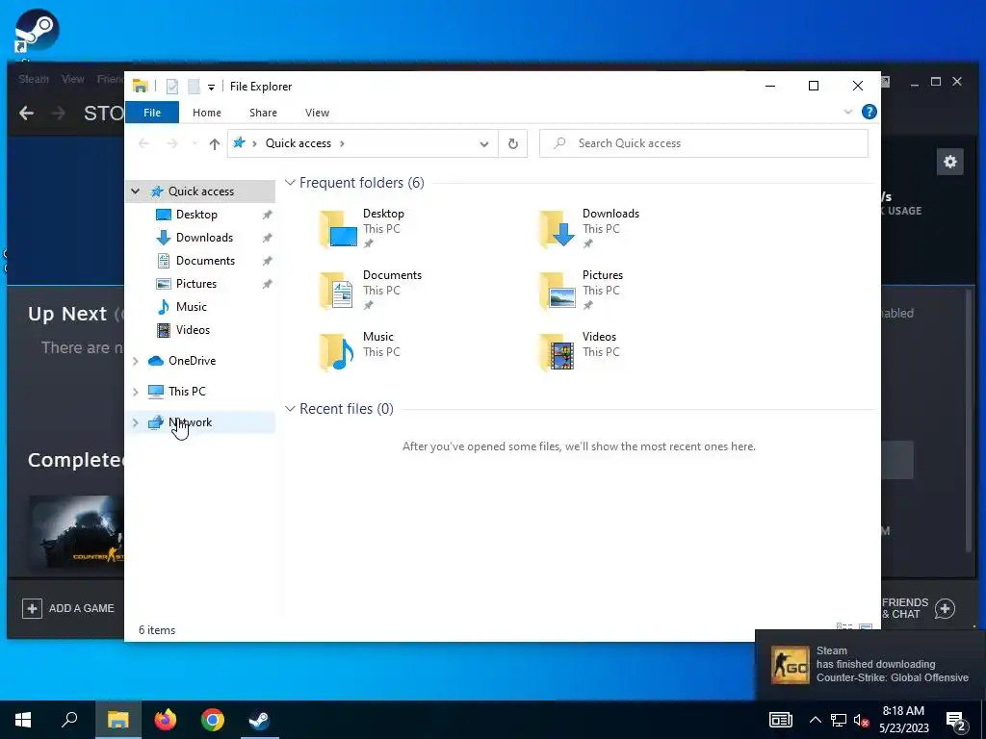This screenshot has width=986, height=739.
Task: Open Steam downloads settings gear
Action: click(x=949, y=162)
